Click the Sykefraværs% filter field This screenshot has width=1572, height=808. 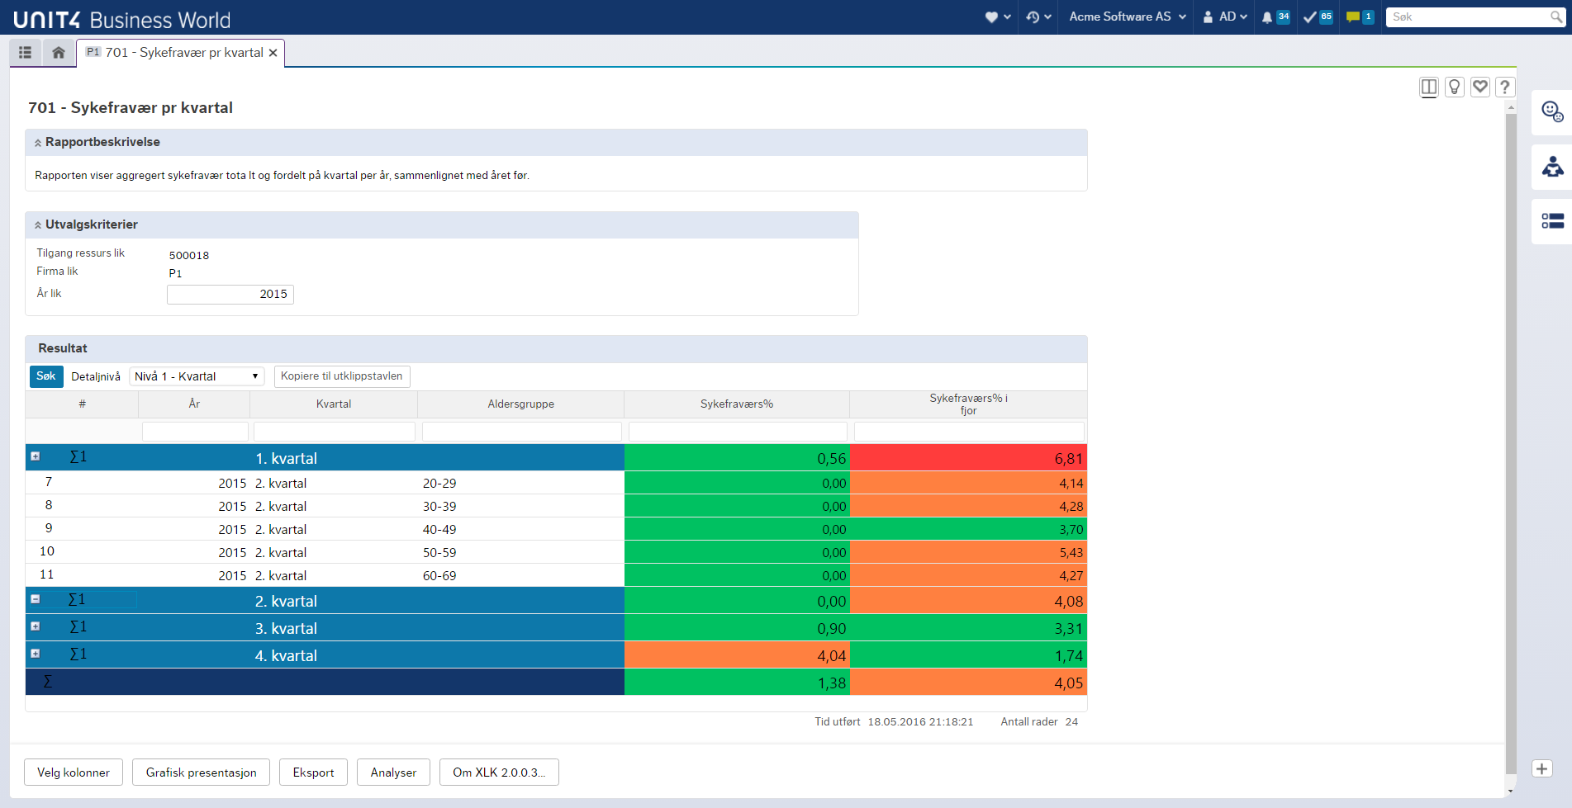(738, 432)
